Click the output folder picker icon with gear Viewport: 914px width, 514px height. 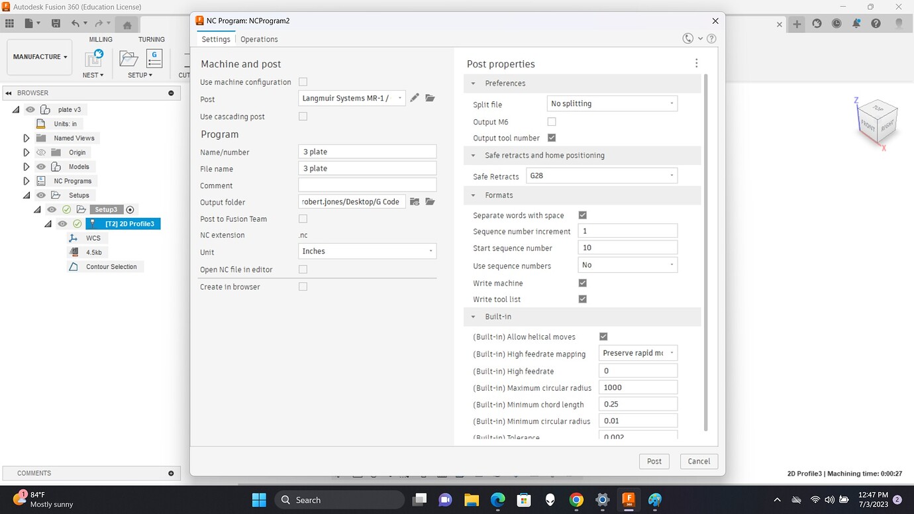tap(415, 202)
